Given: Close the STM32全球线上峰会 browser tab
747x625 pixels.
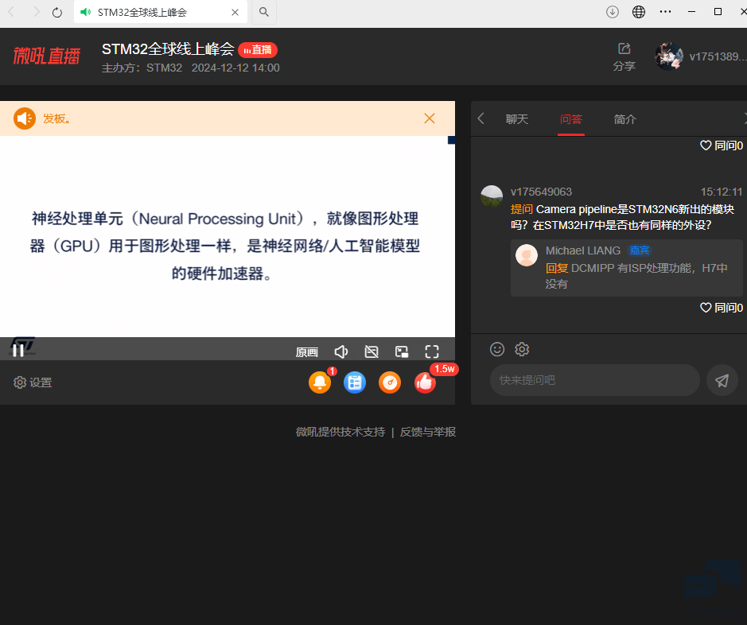Looking at the screenshot, I should 235,13.
